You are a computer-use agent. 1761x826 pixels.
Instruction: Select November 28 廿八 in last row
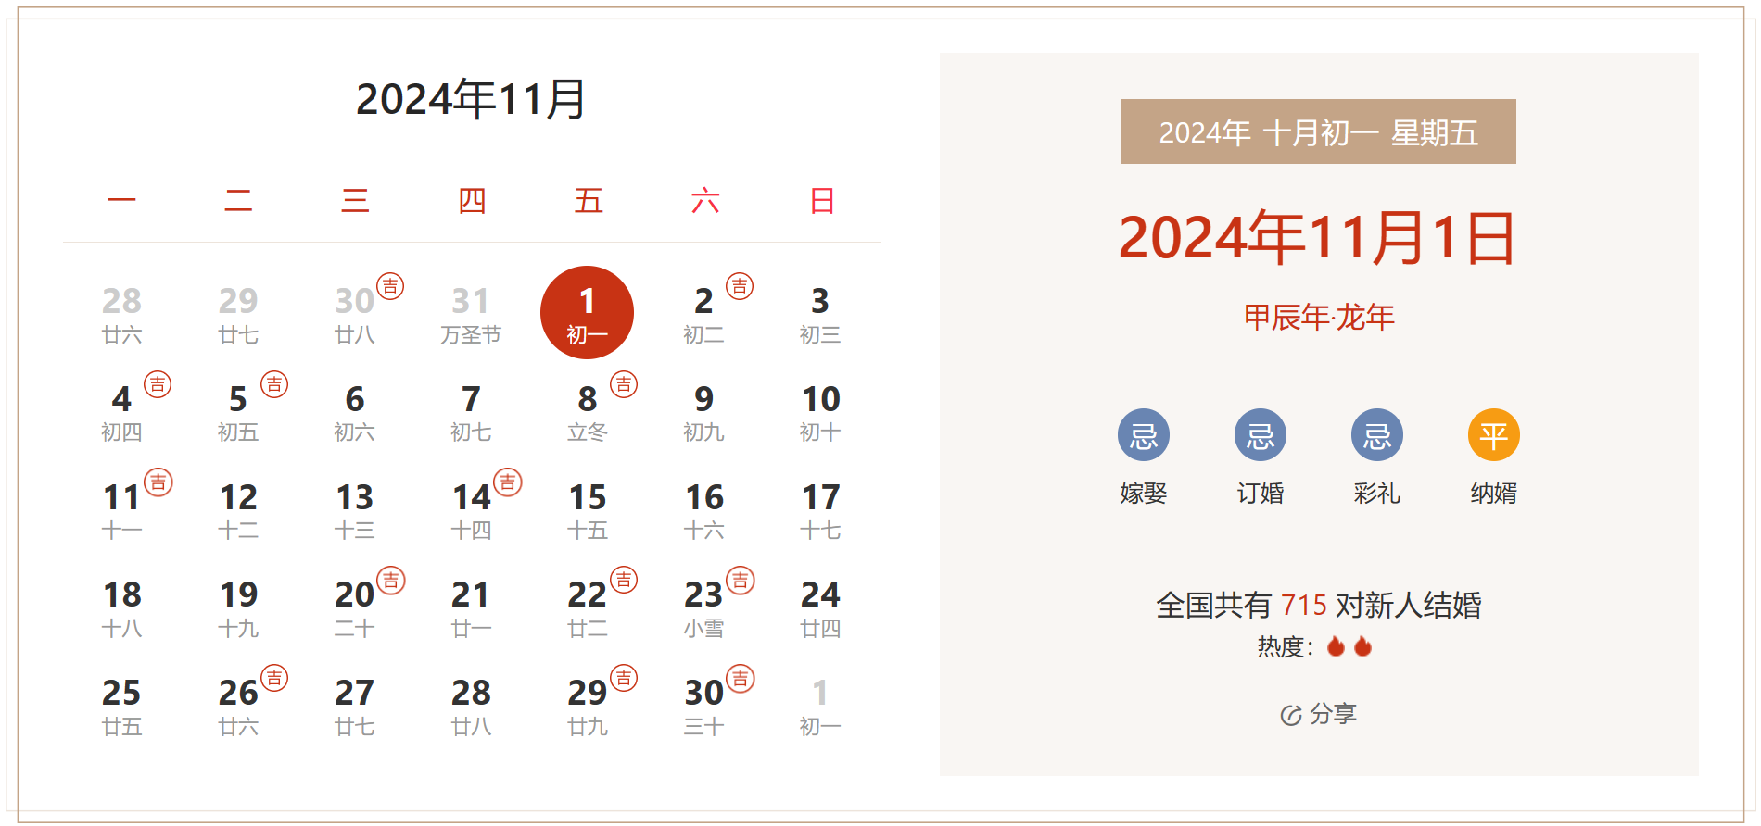471,707
